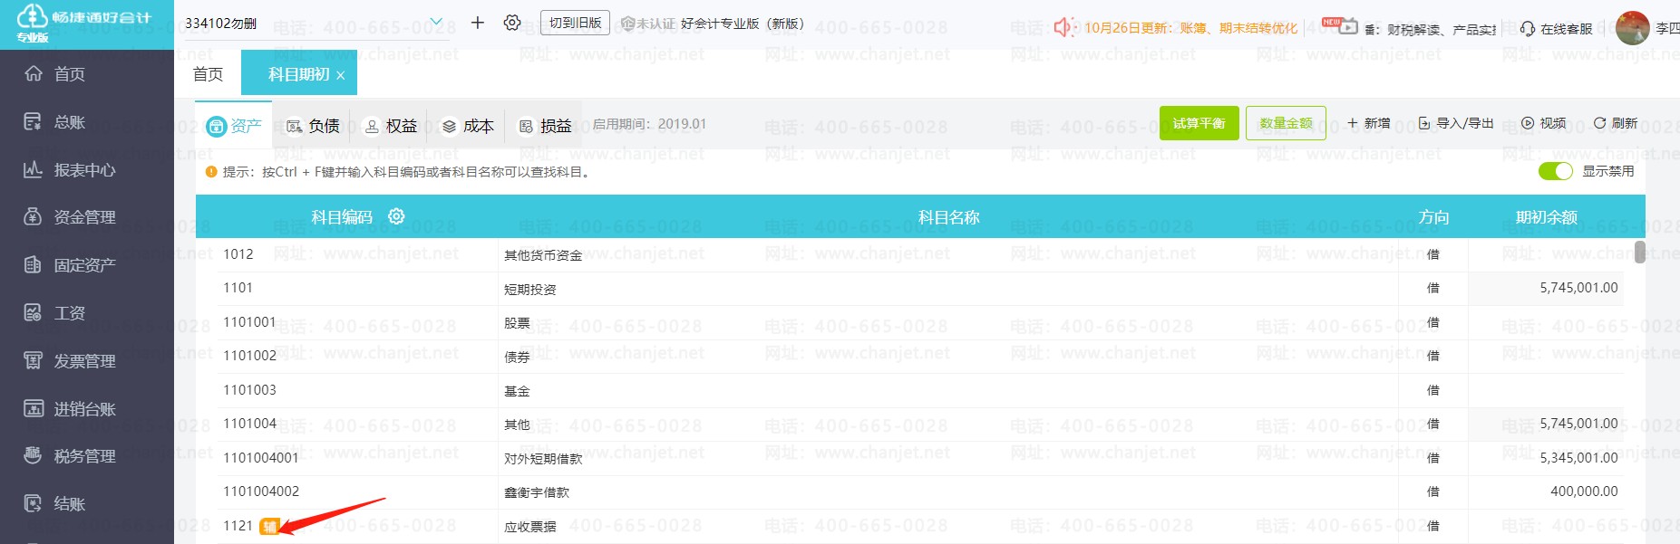Viewport: 1680px width, 544px height.
Task: Close the 科目期初 tab
Action: tap(341, 76)
